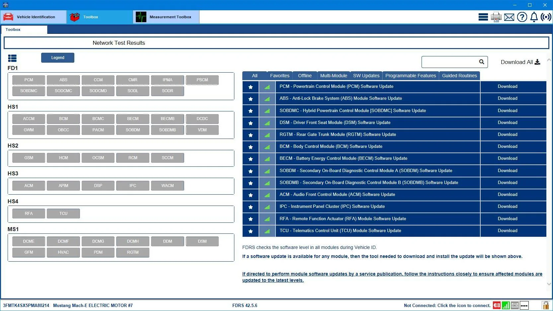This screenshot has height=311, width=553.
Task: Click Download All link
Action: coord(520,62)
